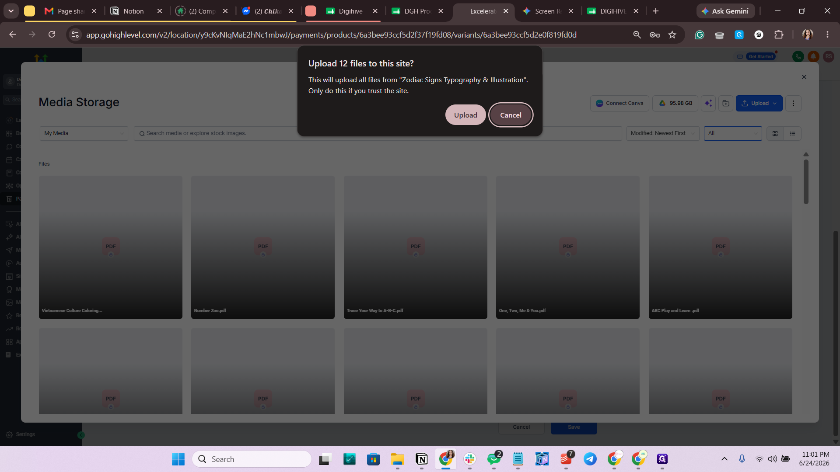Click the Windows taskbar Search box
The width and height of the screenshot is (840, 472).
pyautogui.click(x=252, y=459)
